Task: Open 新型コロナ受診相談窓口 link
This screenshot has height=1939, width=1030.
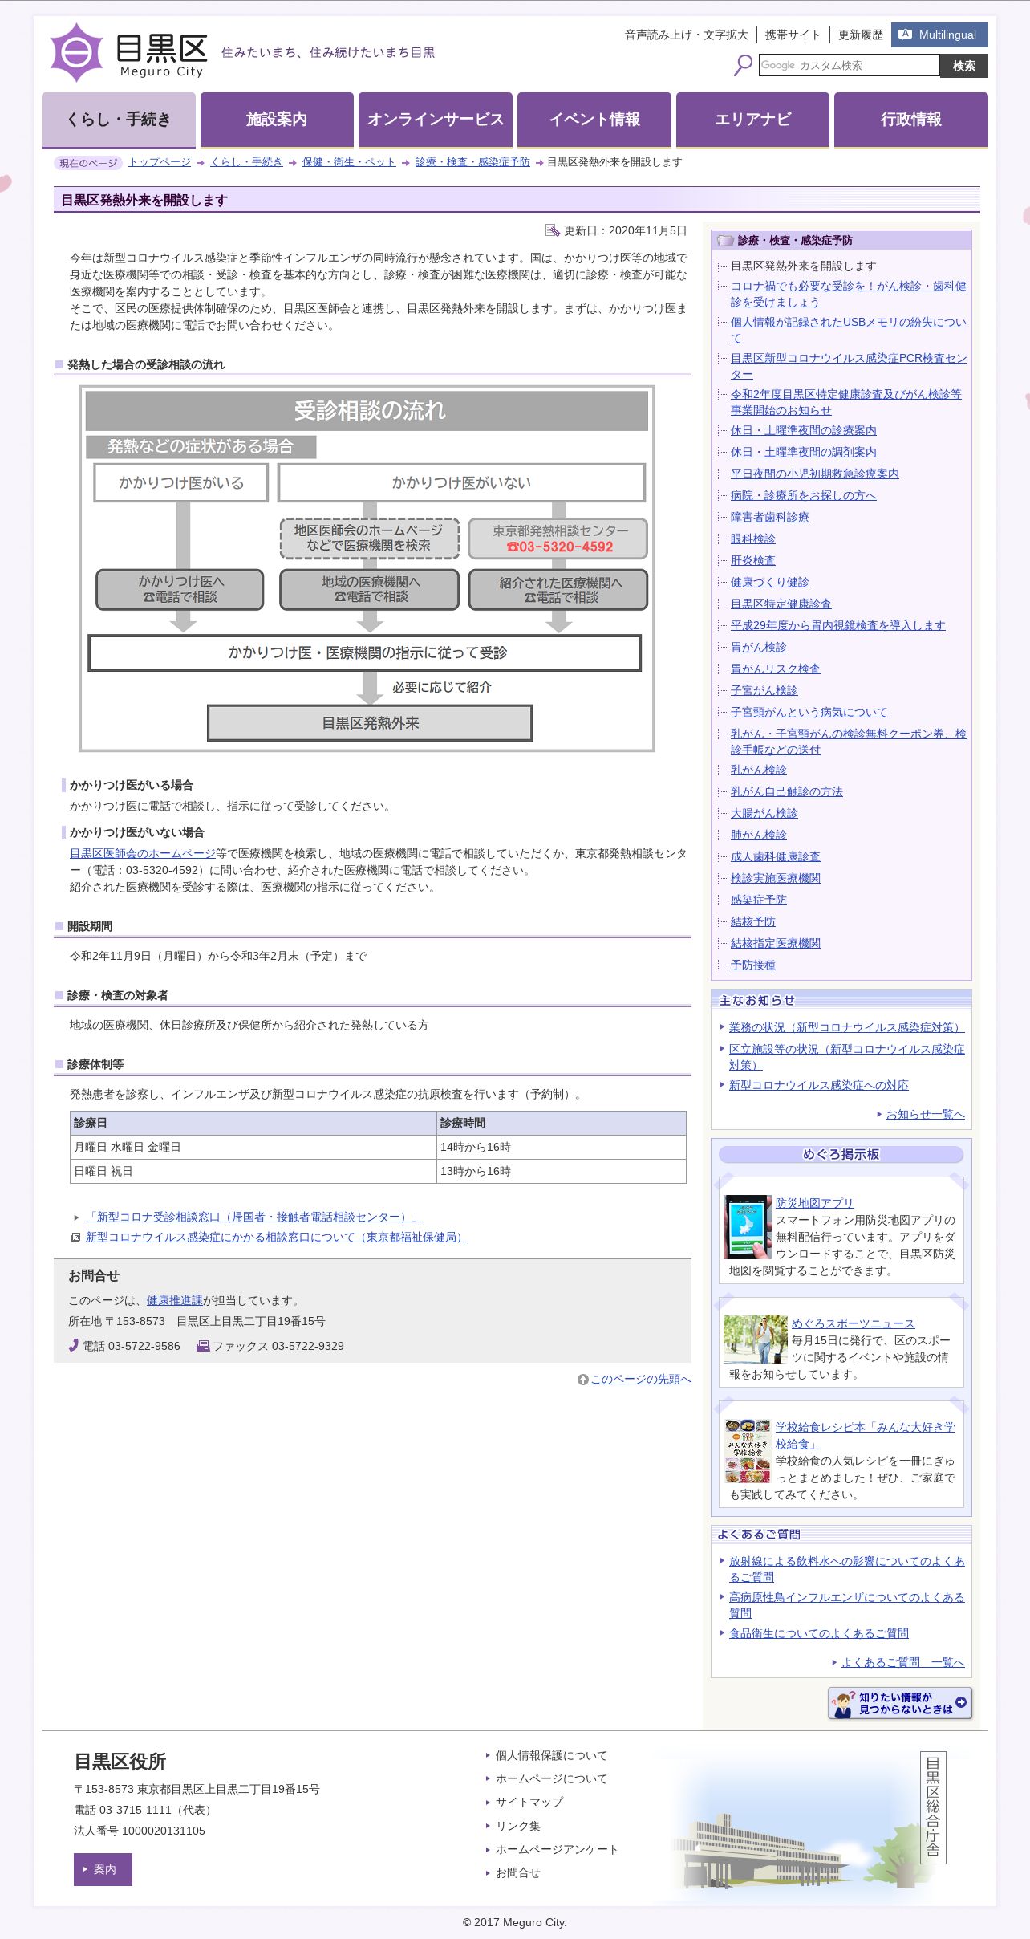Action: (254, 1217)
